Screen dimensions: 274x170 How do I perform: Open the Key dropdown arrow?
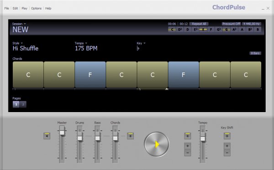[x=144, y=43]
